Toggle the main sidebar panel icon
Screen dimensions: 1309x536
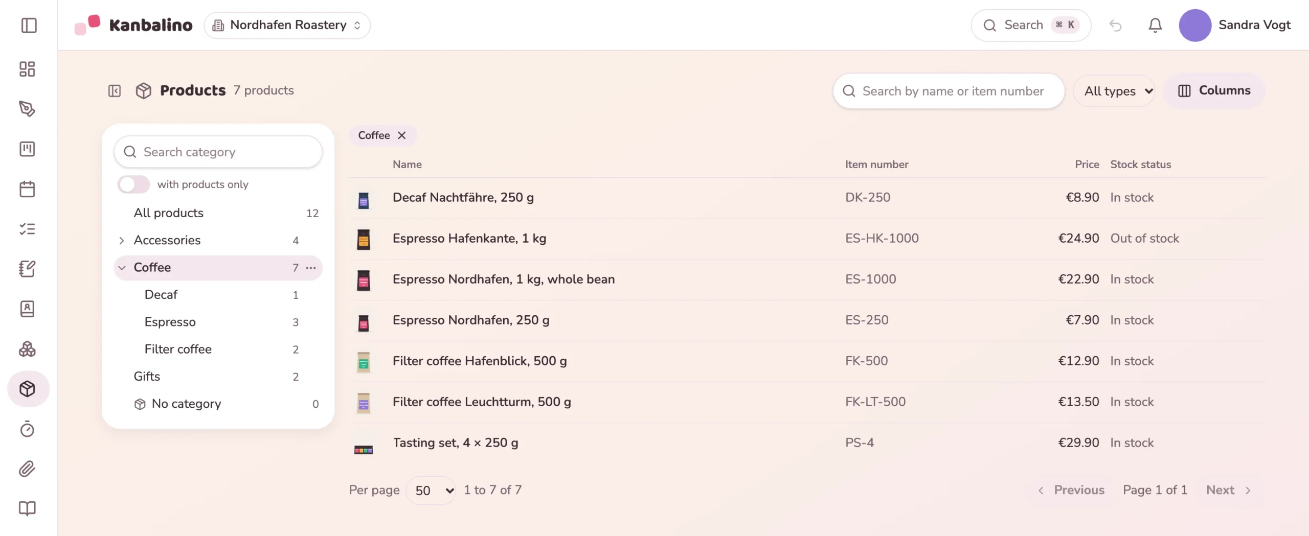[29, 25]
